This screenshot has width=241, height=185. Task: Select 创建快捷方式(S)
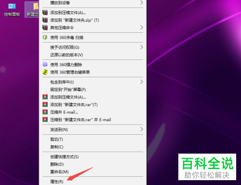point(93,157)
